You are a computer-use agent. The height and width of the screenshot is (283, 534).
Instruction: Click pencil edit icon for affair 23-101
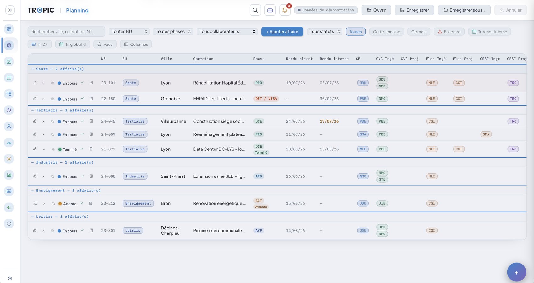pos(35,83)
